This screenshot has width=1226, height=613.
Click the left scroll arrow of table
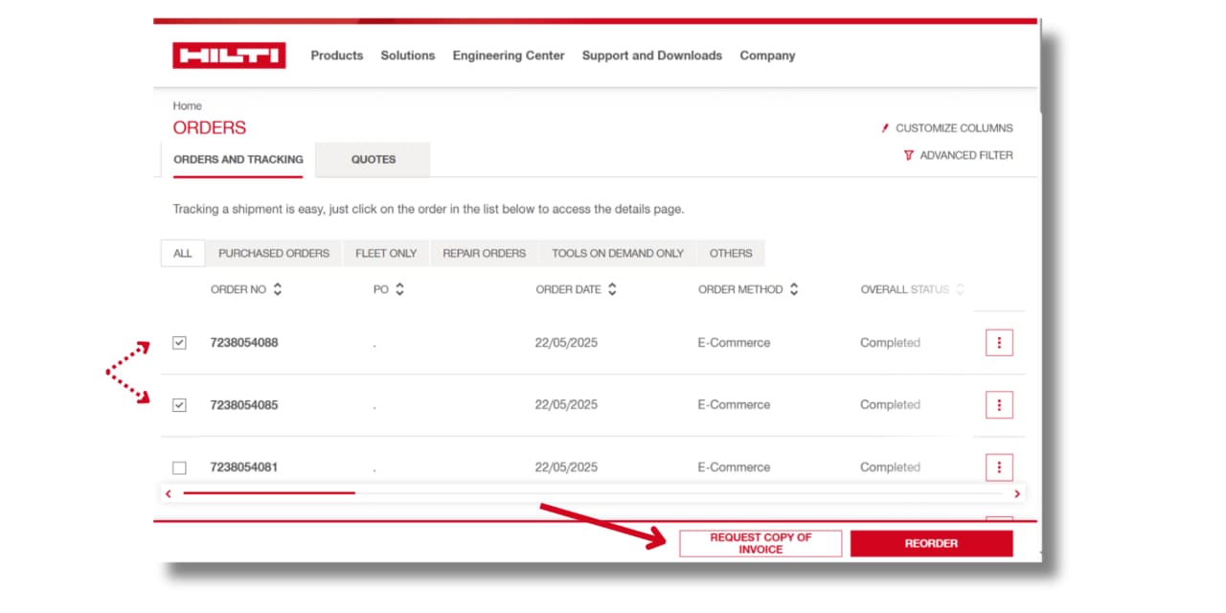click(169, 493)
